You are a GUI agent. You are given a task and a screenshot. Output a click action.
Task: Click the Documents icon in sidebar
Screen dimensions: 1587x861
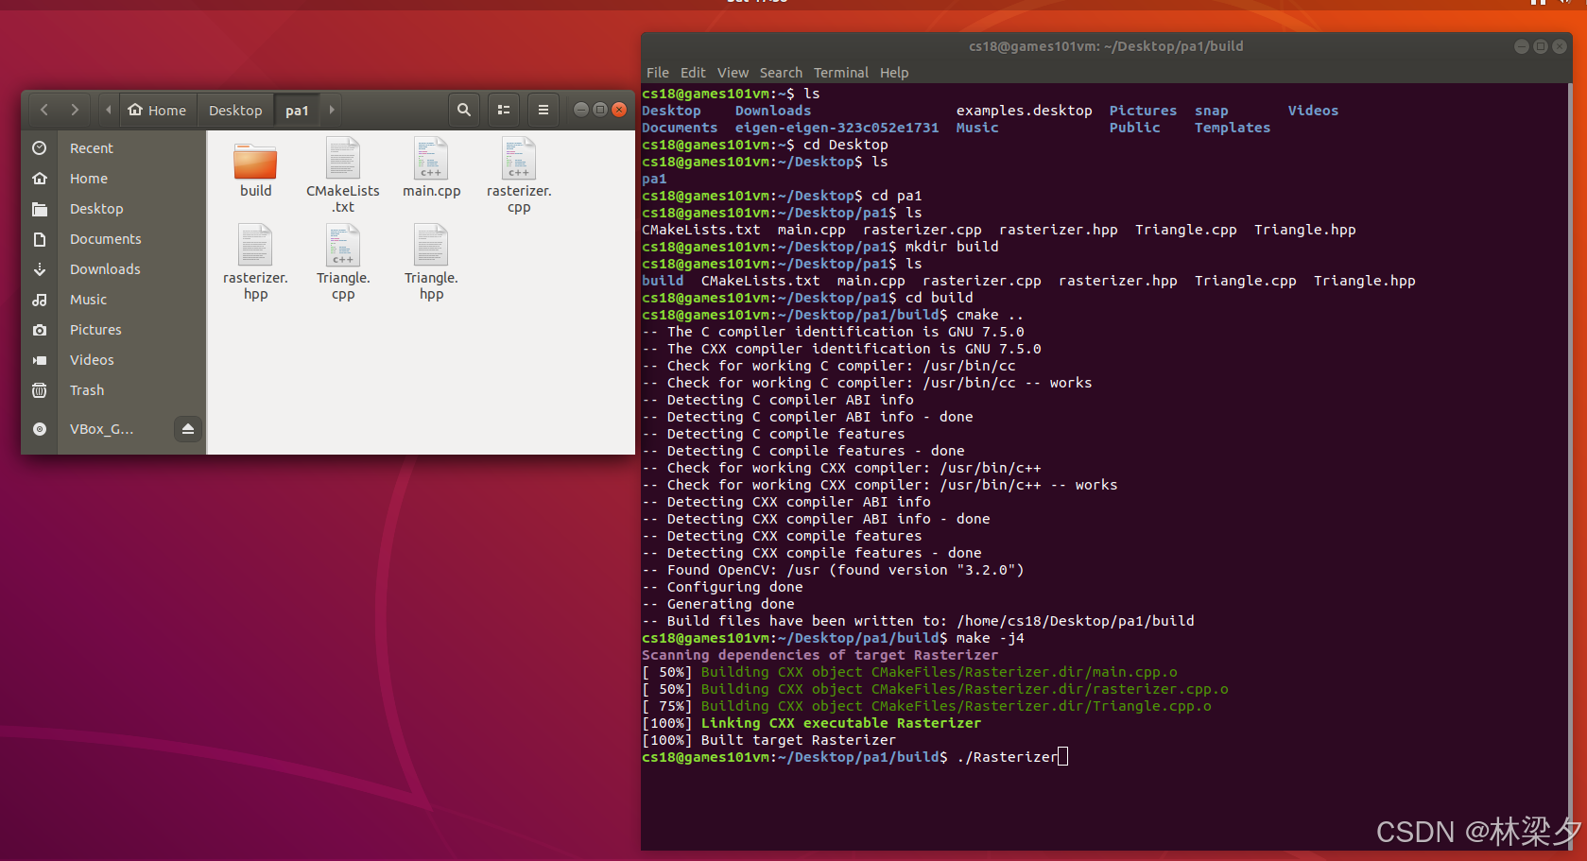[x=40, y=239]
